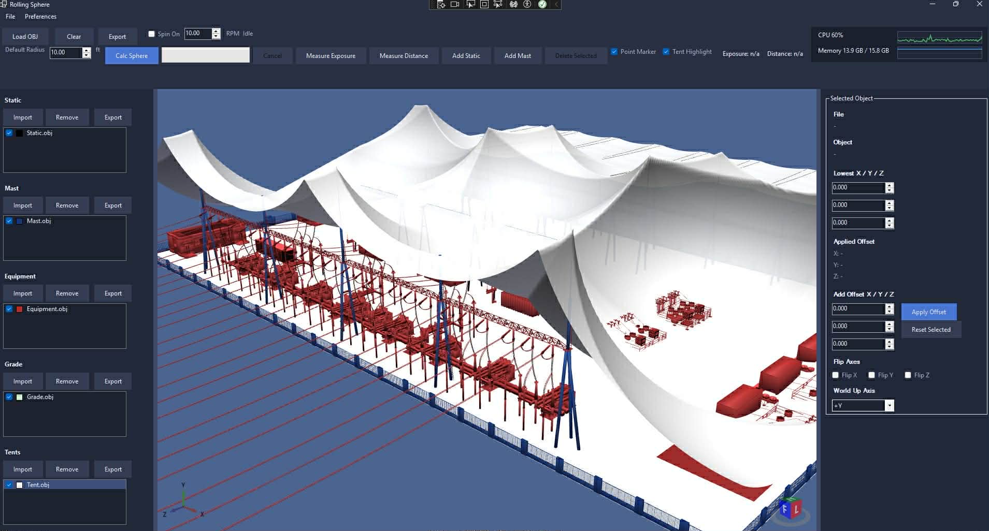Uncheck Point Marker option

(x=614, y=52)
